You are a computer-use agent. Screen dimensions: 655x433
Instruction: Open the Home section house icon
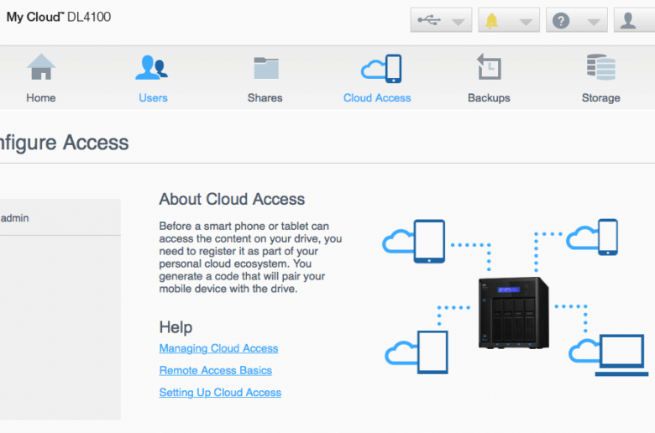click(41, 67)
